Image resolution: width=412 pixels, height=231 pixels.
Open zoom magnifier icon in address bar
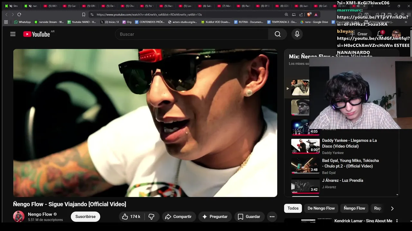point(286,14)
